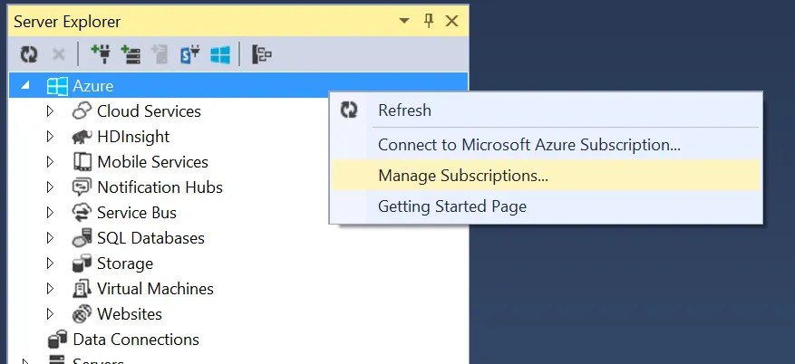The height and width of the screenshot is (364, 795).
Task: Open the Getting Started Page entry
Action: click(546, 206)
